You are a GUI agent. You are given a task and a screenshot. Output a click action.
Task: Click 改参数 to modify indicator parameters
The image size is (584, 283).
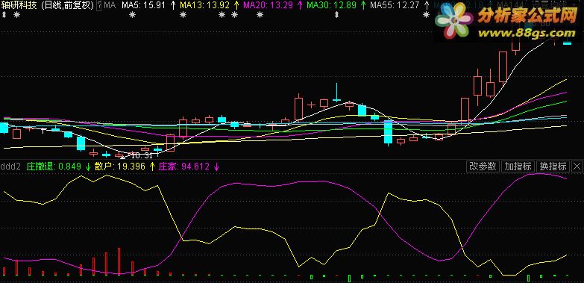(483, 167)
